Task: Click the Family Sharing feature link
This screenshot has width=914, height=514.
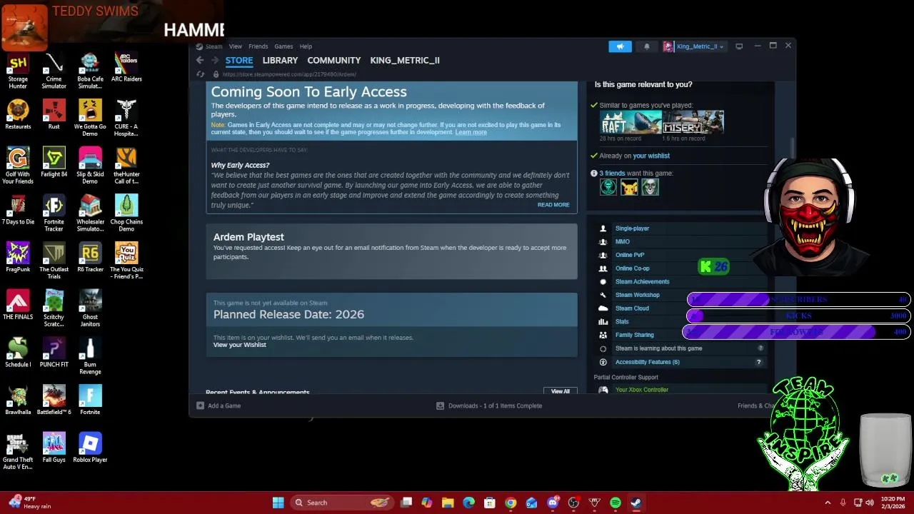Action: click(634, 335)
